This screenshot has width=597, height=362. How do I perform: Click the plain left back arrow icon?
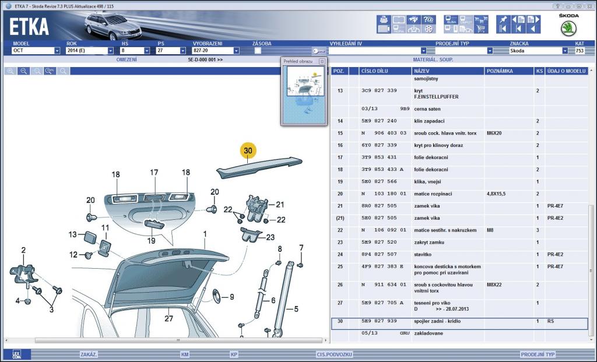tap(533, 29)
